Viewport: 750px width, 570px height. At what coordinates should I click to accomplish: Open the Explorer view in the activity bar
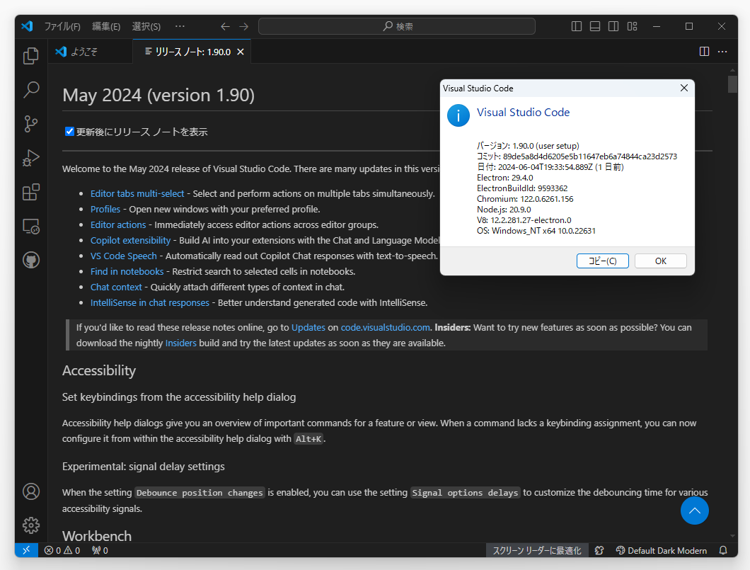point(30,56)
